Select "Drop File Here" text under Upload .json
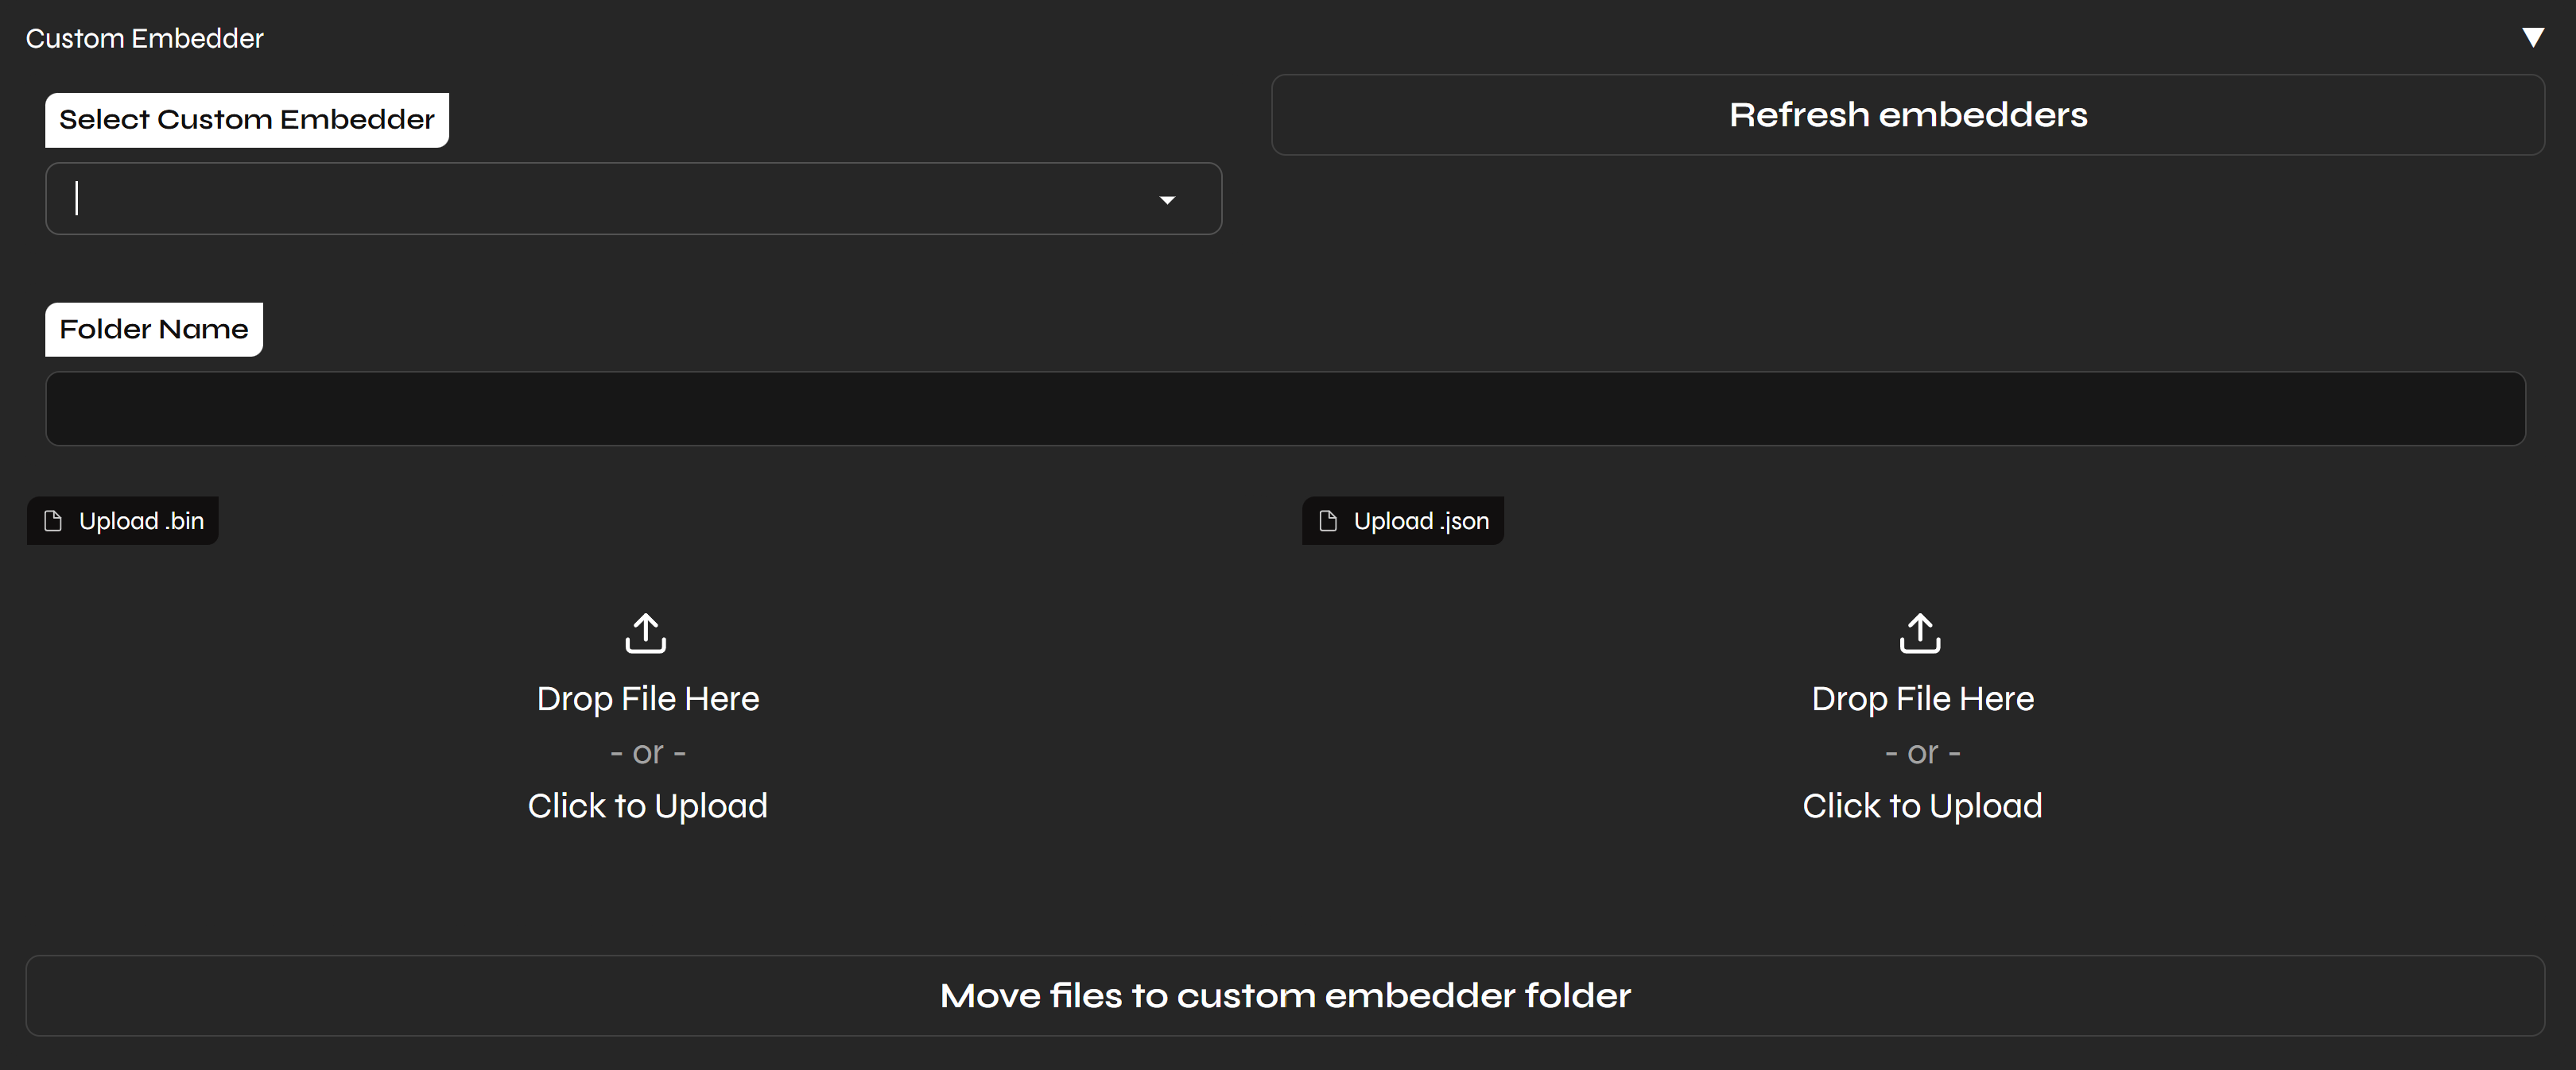 1922,699
